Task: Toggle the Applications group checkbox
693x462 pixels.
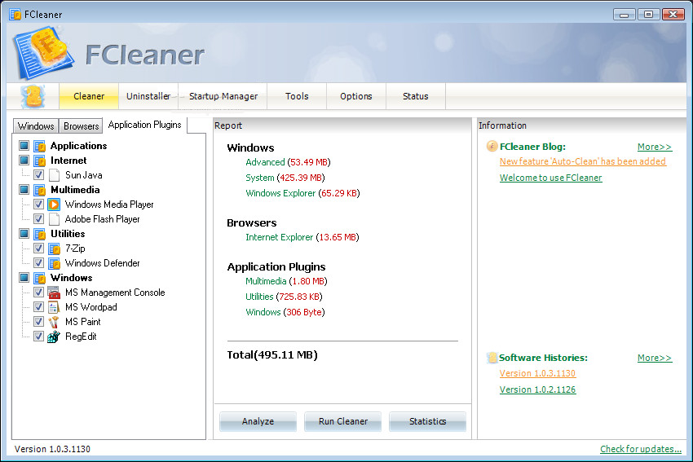Action: [24, 145]
